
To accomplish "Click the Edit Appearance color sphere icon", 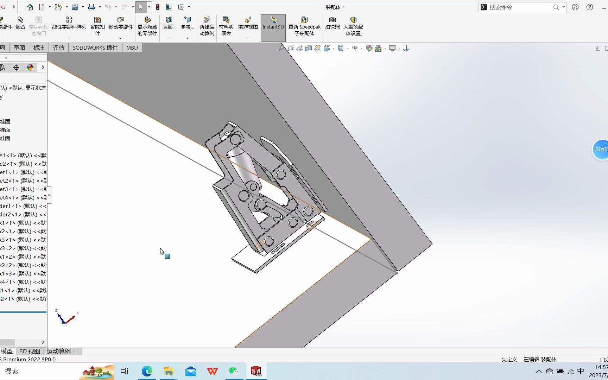I will pyautogui.click(x=369, y=48).
